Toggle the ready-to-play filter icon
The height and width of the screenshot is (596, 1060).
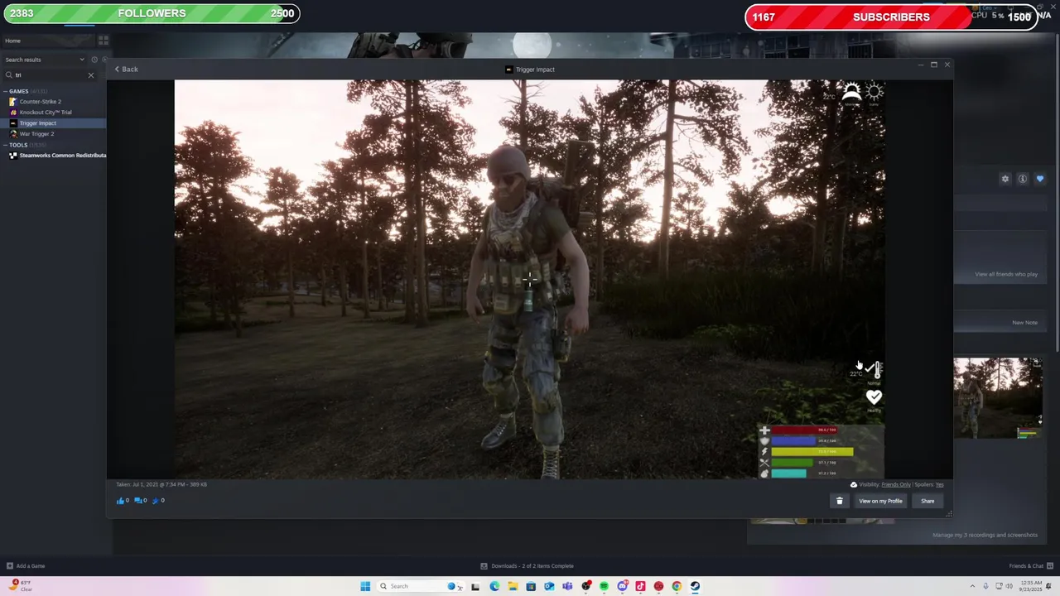point(104,60)
